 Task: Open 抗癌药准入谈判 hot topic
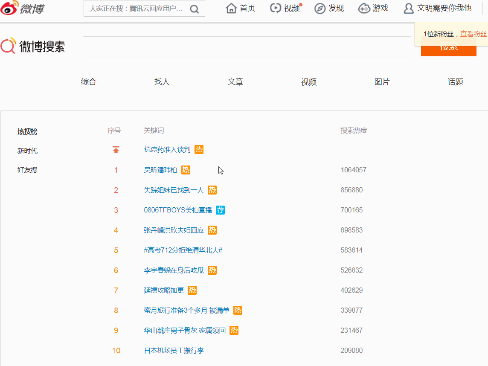pyautogui.click(x=167, y=150)
